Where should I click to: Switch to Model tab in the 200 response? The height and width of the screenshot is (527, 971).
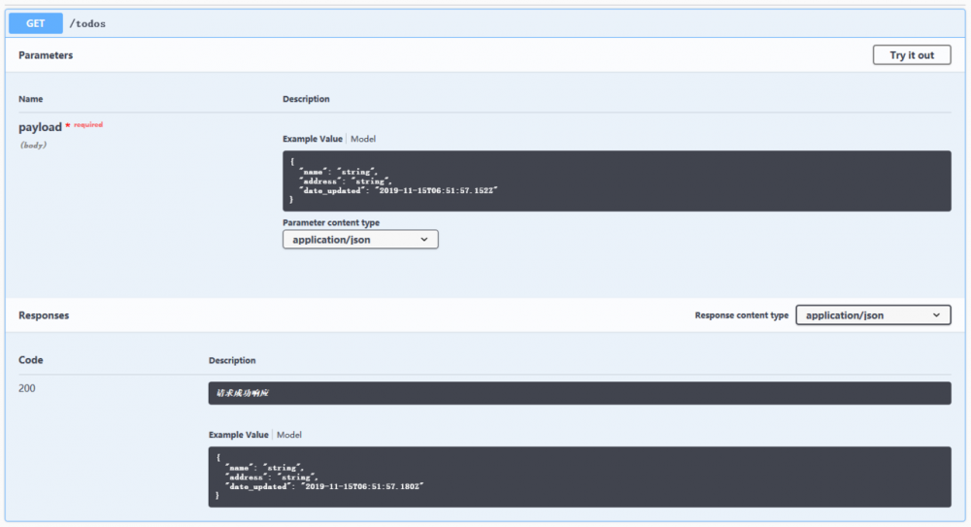[x=289, y=435]
